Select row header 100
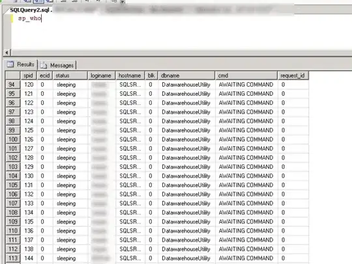352x264 pixels. pos(13,139)
